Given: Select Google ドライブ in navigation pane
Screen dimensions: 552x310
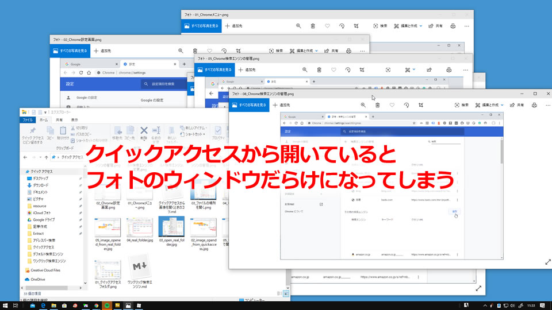Looking at the screenshot, I should click(43, 220).
